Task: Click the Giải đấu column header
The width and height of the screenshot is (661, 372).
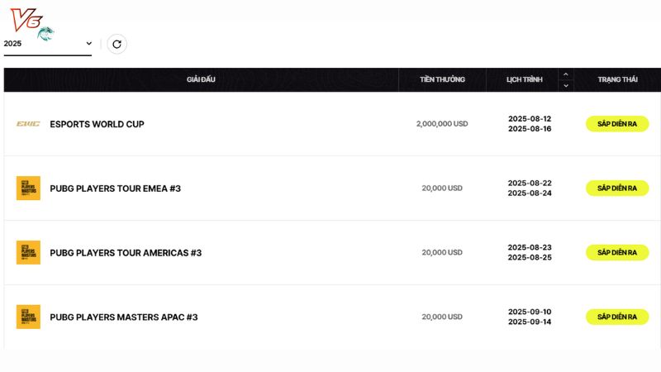Action: (201, 79)
